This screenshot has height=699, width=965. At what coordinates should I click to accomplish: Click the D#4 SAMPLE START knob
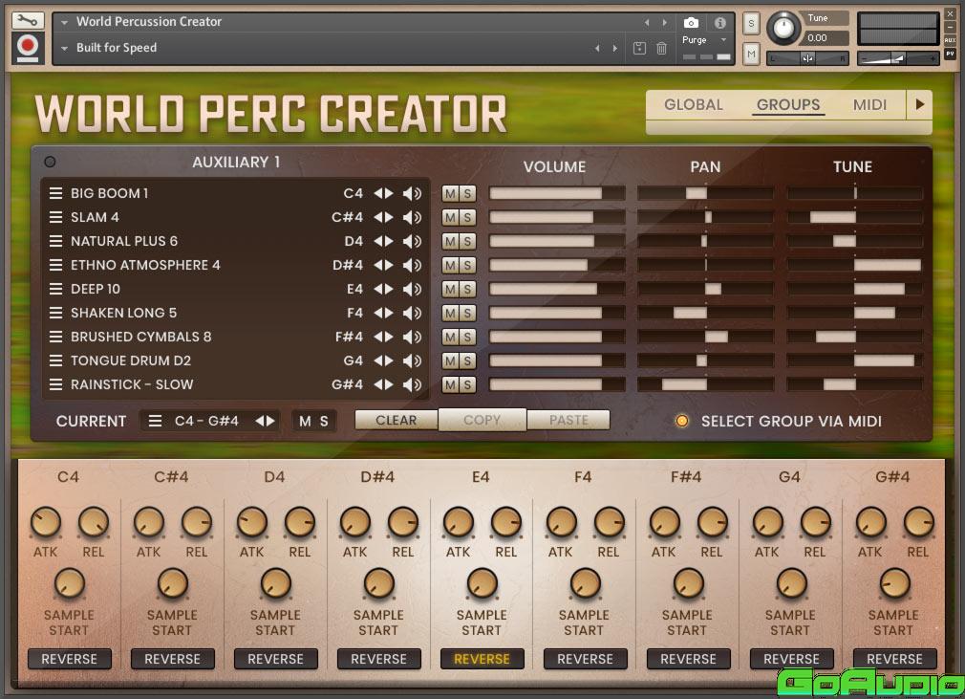pyautogui.click(x=378, y=583)
